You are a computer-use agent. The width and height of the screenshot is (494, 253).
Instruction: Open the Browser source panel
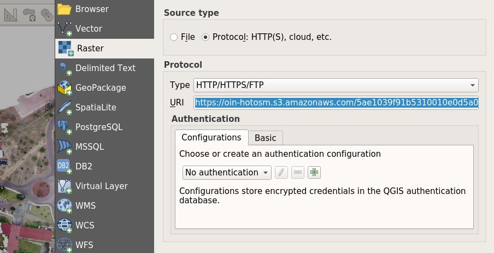pyautogui.click(x=104, y=9)
